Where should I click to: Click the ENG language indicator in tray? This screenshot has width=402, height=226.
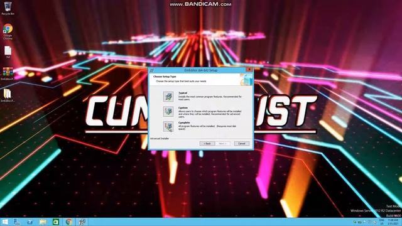382,222
